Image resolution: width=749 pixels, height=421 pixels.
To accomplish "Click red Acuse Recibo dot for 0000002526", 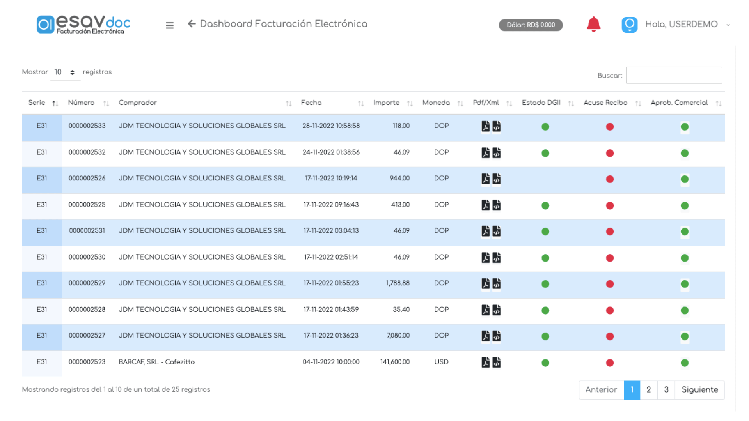I will (610, 179).
